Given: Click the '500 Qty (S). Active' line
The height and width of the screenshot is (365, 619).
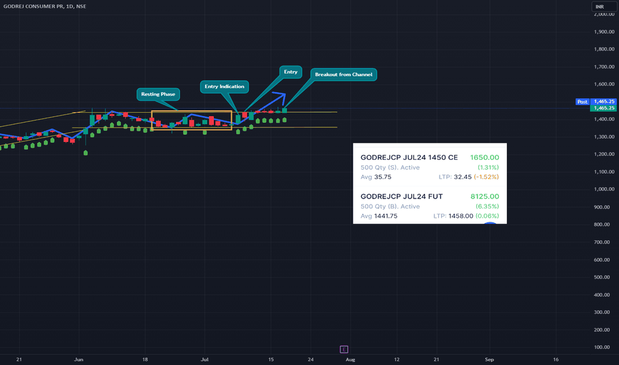Looking at the screenshot, I should point(390,167).
